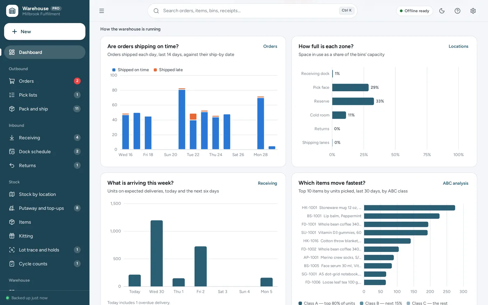Viewport: 488px width, 305px height.
Task: Click the Lot trace and holds scan icon
Action: pyautogui.click(x=12, y=250)
